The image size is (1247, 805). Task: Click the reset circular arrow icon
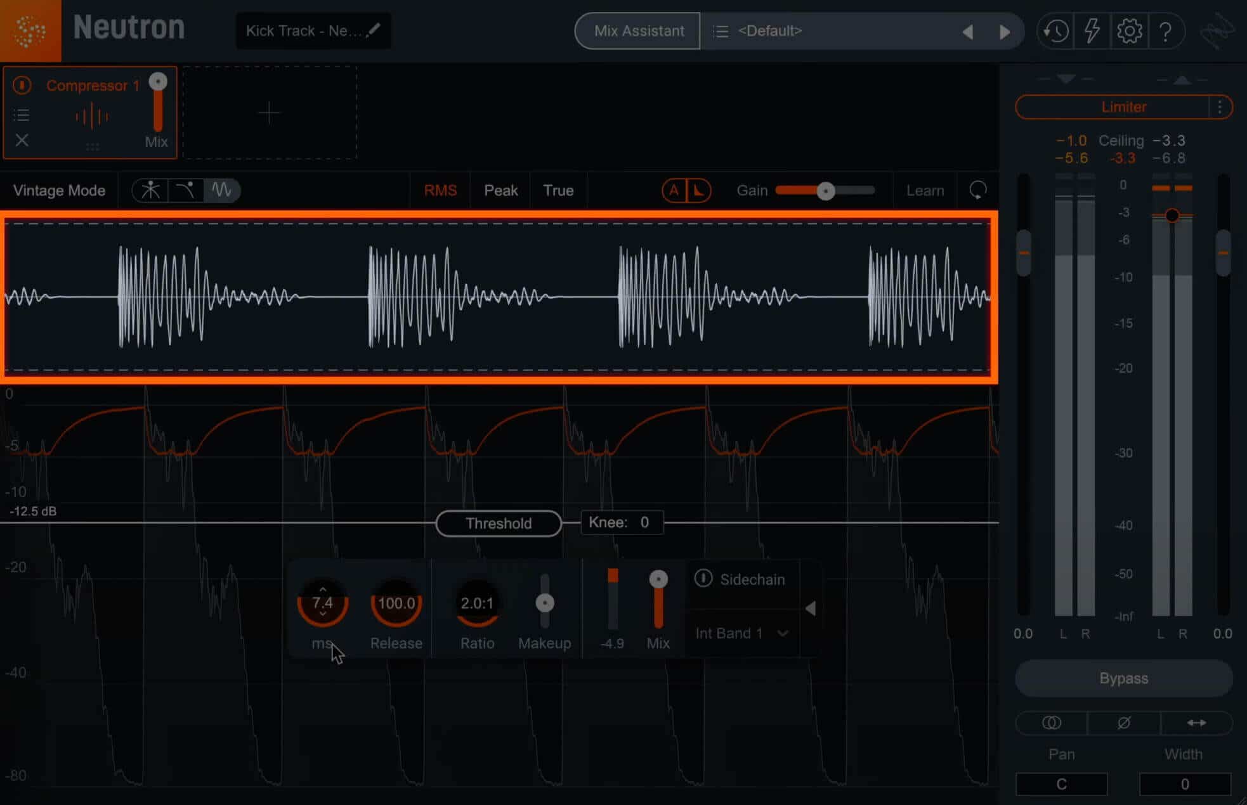coord(977,190)
